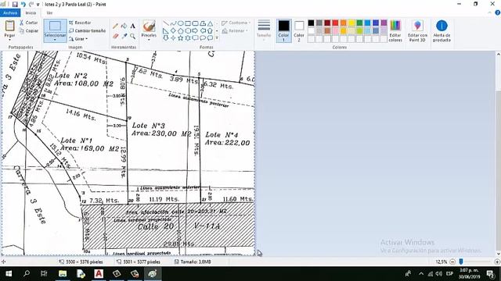The width and height of the screenshot is (501, 281).
Task: Click Cortar scissors button
Action: [x=28, y=23]
